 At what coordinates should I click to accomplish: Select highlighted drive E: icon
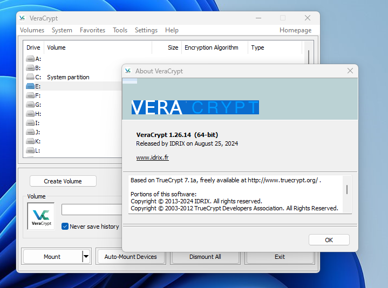tap(30, 86)
